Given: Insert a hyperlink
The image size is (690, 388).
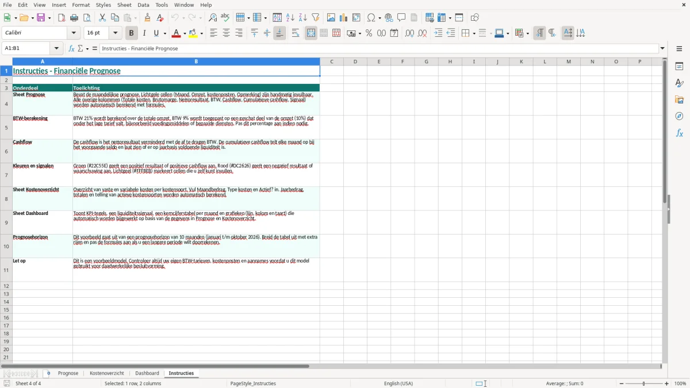Looking at the screenshot, I should click(x=389, y=18).
